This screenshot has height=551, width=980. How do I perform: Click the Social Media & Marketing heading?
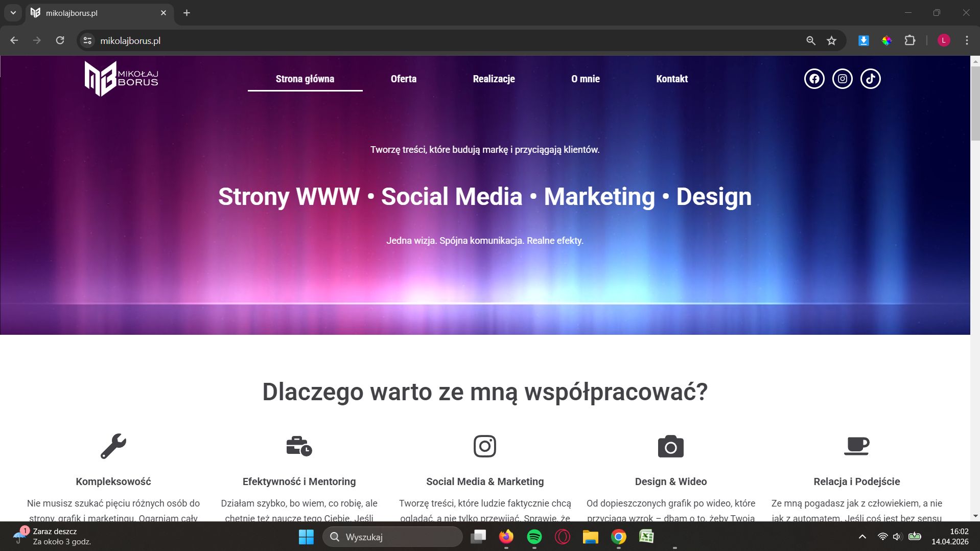coord(485,481)
